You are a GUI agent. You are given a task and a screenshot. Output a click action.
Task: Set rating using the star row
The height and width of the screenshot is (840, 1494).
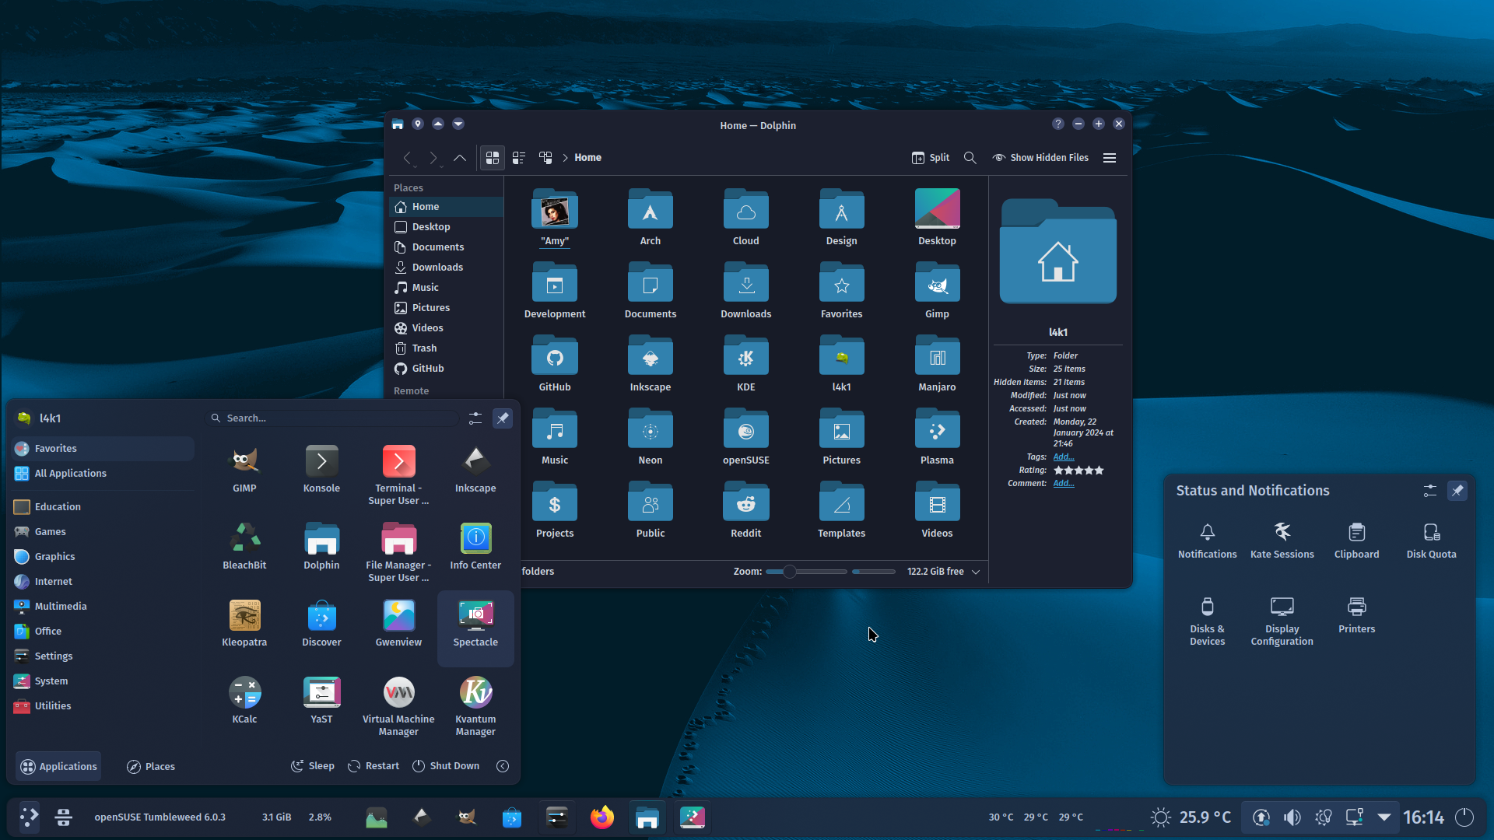pos(1078,470)
